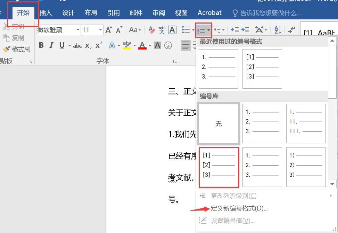Viewport: 338px width, 233px height.
Task: Apply subscript formatting
Action: coord(88,46)
